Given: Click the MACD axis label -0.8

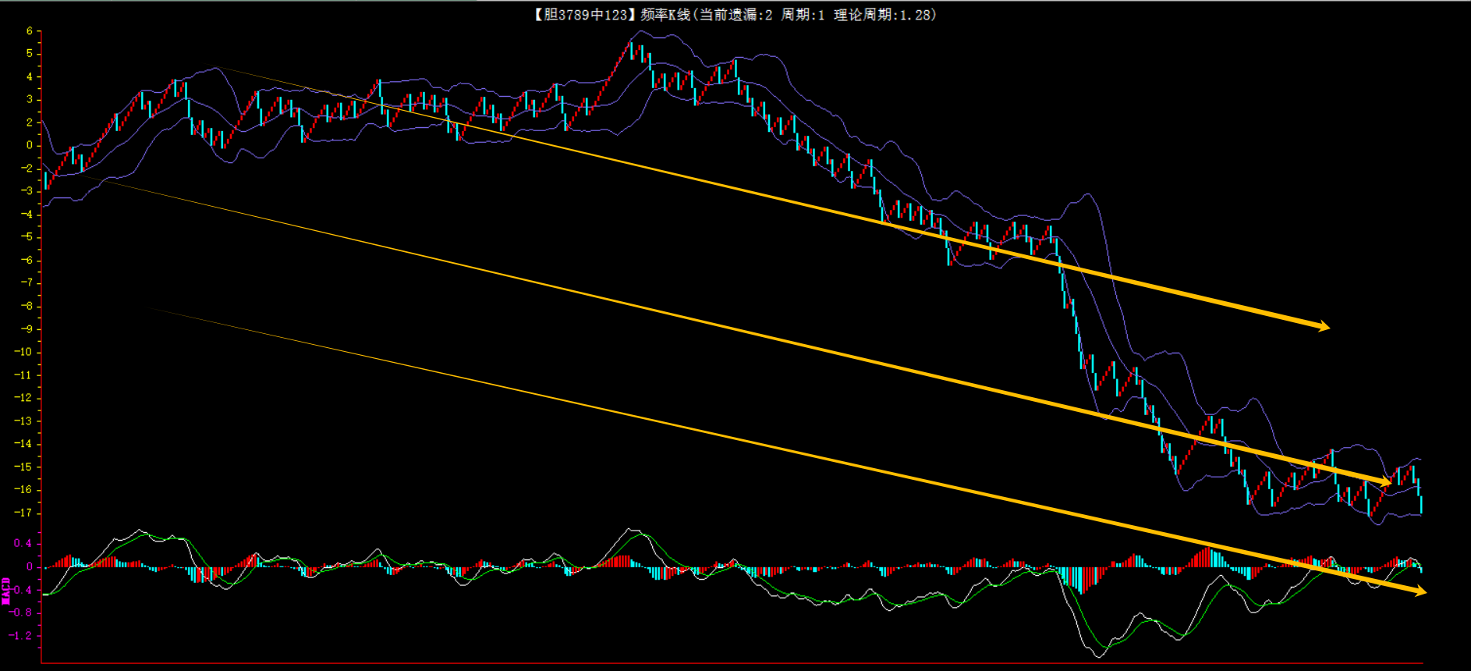Looking at the screenshot, I should click(x=21, y=612).
